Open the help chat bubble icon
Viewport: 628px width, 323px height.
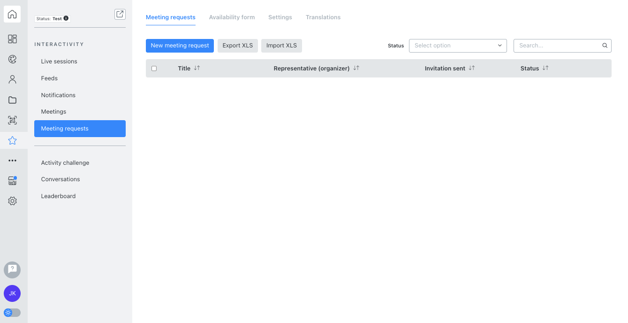[x=12, y=270]
